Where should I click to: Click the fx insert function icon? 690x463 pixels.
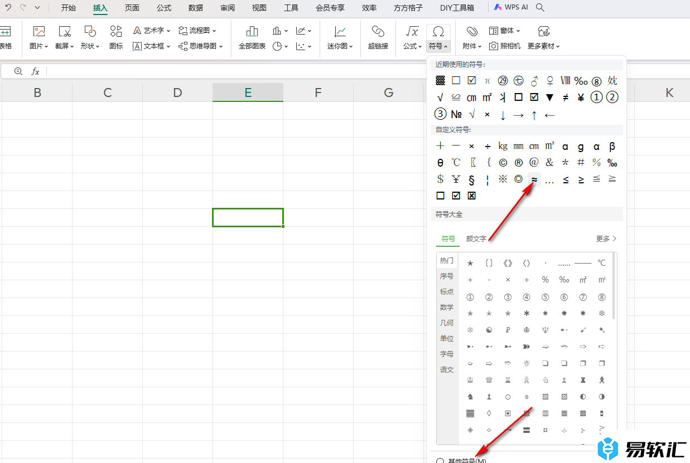point(35,71)
